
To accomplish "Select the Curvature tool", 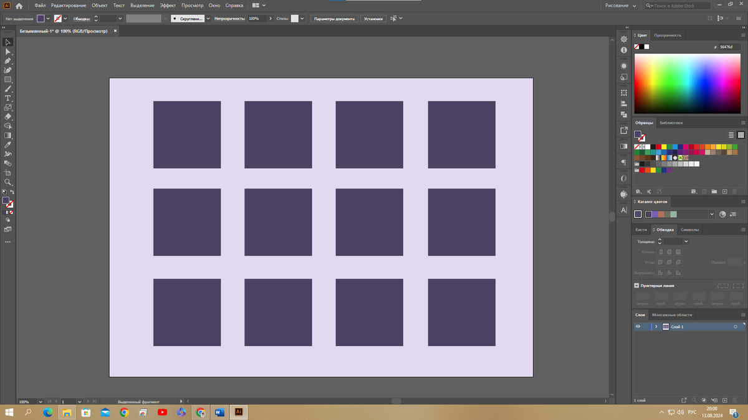I will 8,70.
